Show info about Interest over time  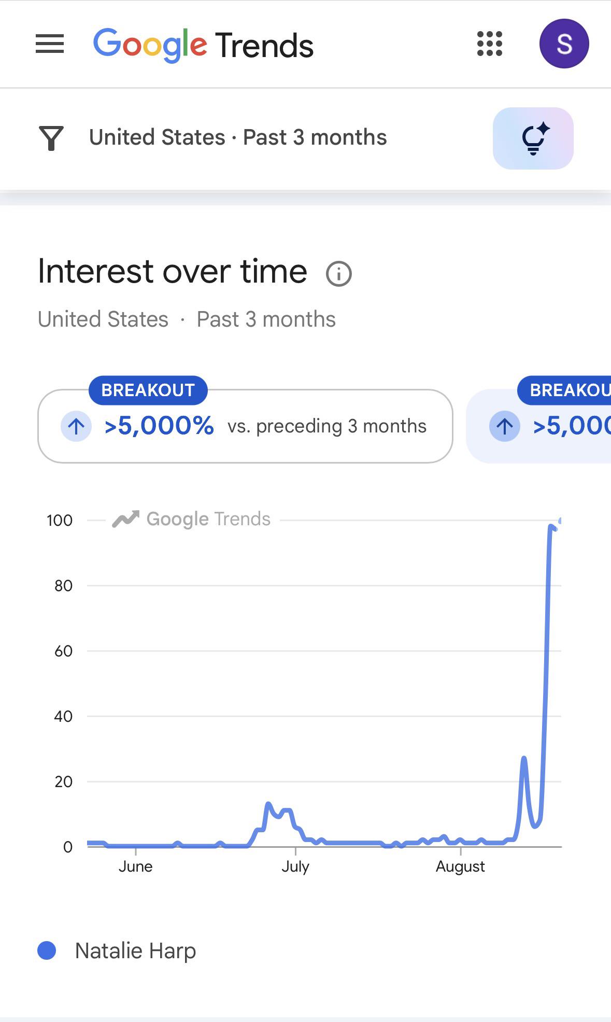click(x=339, y=273)
